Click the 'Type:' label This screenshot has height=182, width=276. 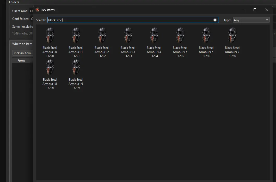[x=227, y=20]
